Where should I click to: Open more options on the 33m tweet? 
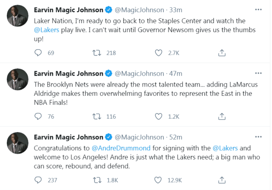[258, 9]
